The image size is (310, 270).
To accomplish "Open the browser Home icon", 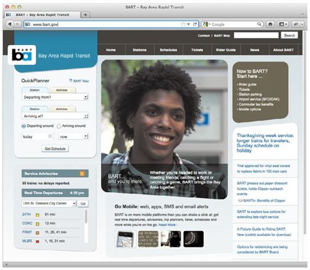I will [270, 24].
